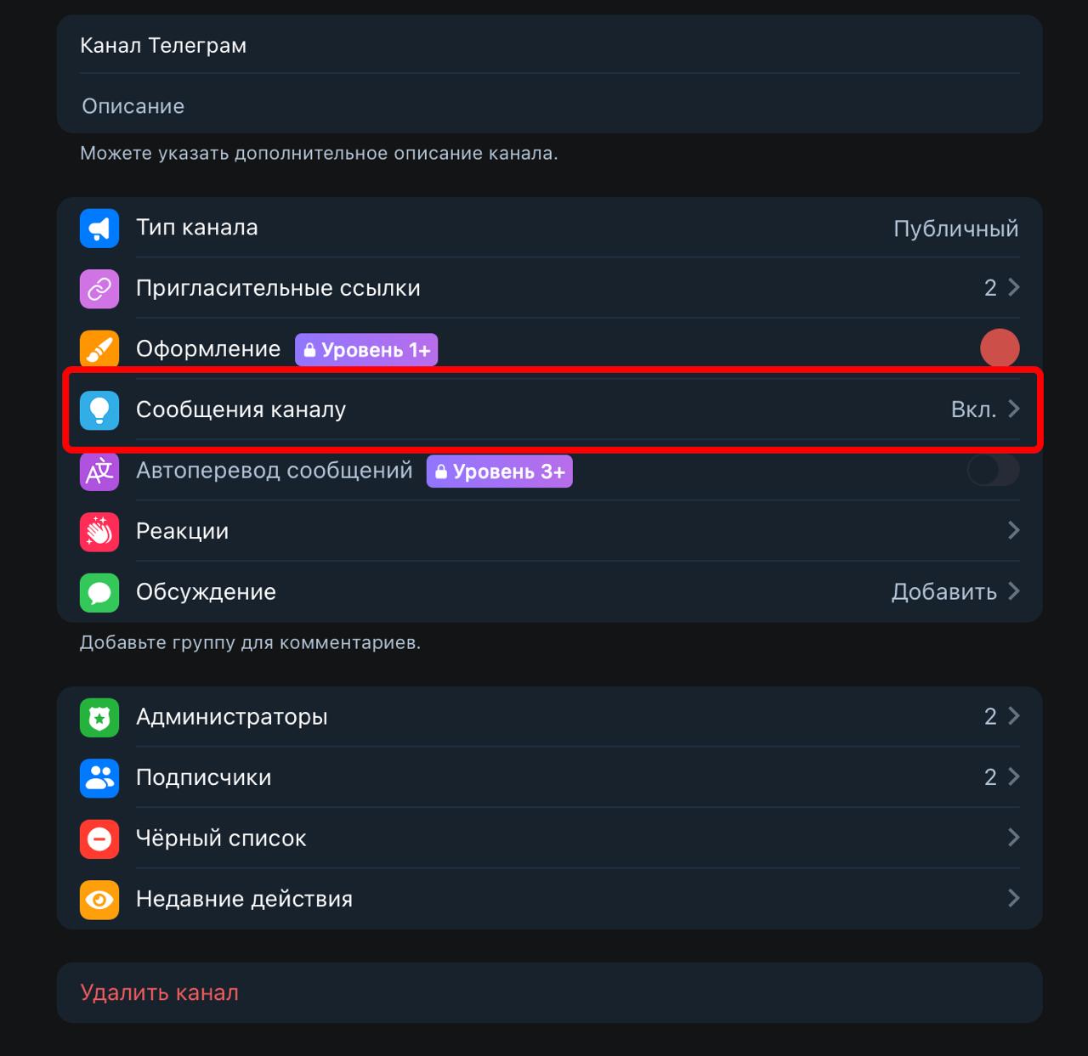The height and width of the screenshot is (1056, 1088).
Task: Click the Удалить канал delete button
Action: (160, 992)
